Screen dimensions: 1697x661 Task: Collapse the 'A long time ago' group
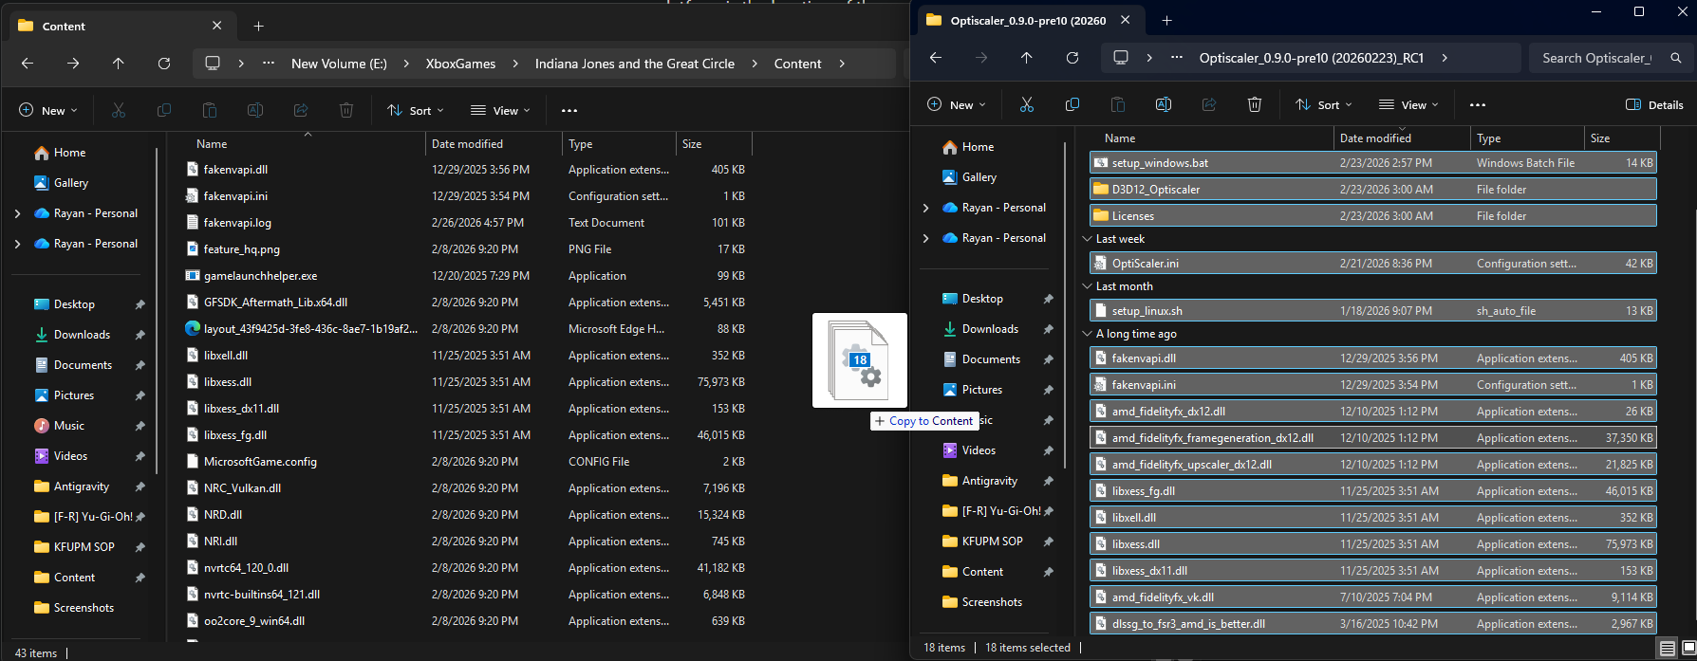[x=1087, y=334]
